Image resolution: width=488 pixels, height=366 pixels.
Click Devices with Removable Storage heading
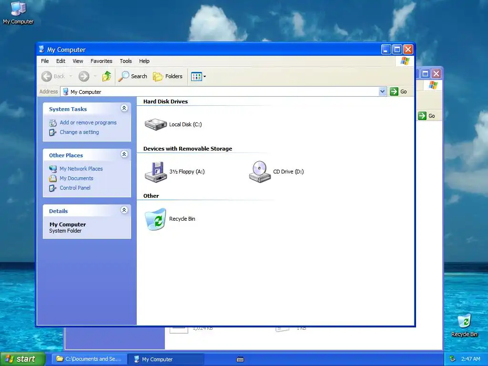[x=188, y=149]
